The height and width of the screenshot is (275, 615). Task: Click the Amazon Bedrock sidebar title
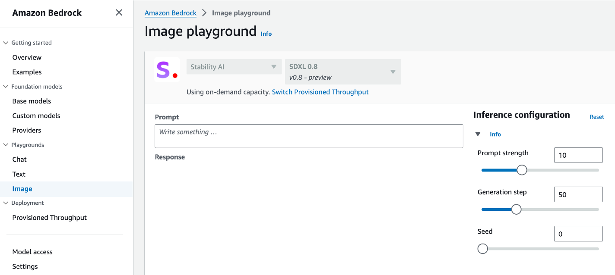[47, 13]
